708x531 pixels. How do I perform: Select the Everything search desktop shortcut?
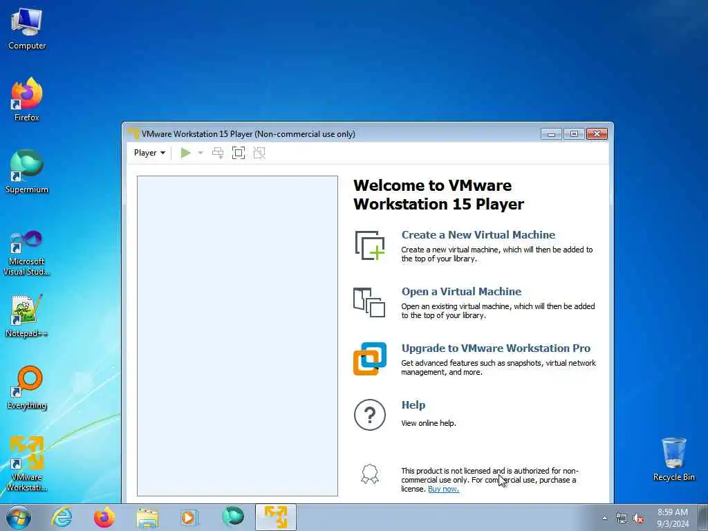(27, 388)
